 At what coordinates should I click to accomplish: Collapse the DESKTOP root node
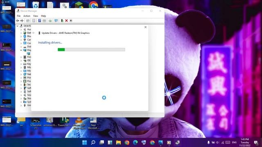tap(17, 26)
